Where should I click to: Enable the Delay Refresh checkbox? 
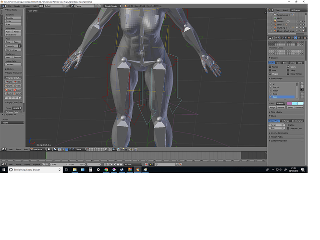click(288, 74)
